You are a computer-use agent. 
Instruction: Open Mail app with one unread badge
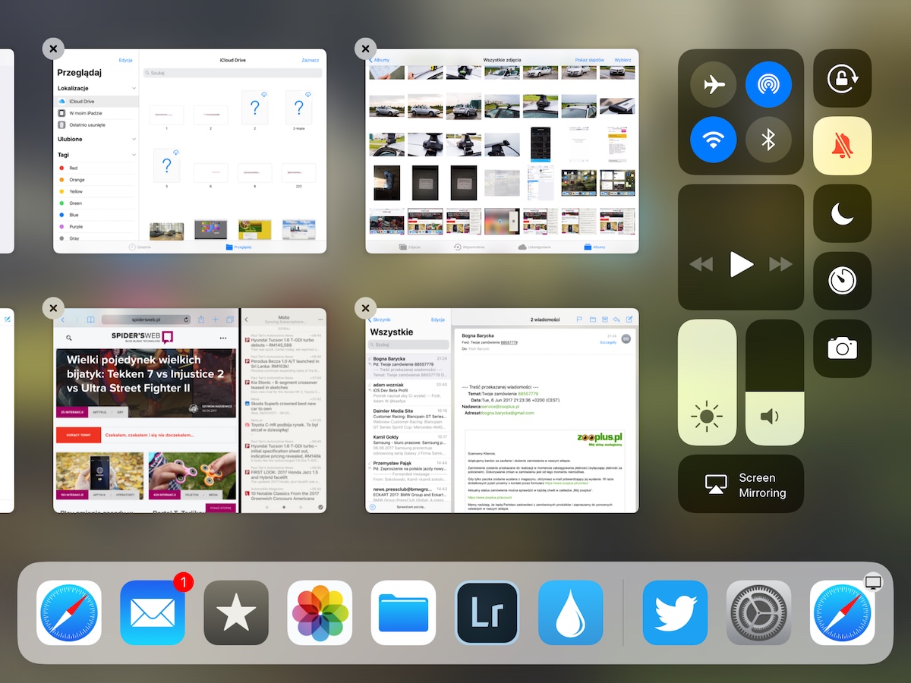(153, 612)
